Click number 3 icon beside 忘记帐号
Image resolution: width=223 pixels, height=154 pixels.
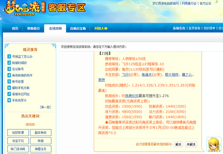[x=9, y=69]
